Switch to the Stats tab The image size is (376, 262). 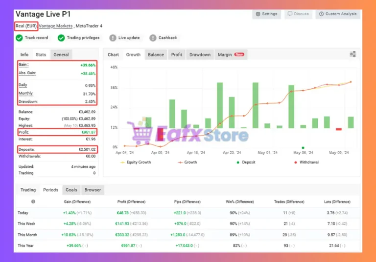41,55
